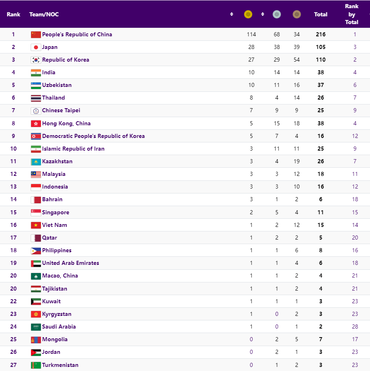The image size is (370, 371).
Task: Sort using arrows left of silver medal
Action: (x=262, y=14)
